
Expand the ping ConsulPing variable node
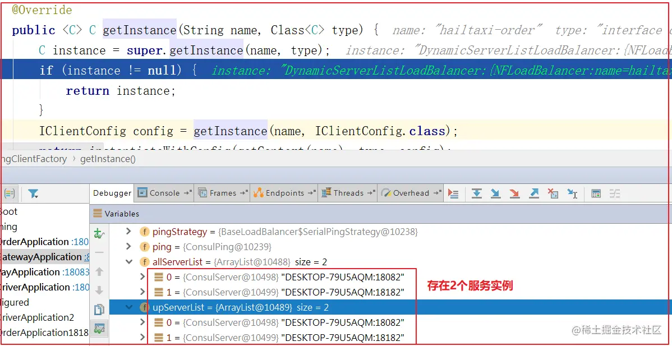128,247
